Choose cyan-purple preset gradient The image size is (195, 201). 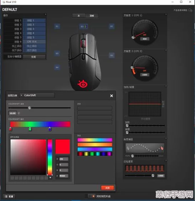pos(95,149)
